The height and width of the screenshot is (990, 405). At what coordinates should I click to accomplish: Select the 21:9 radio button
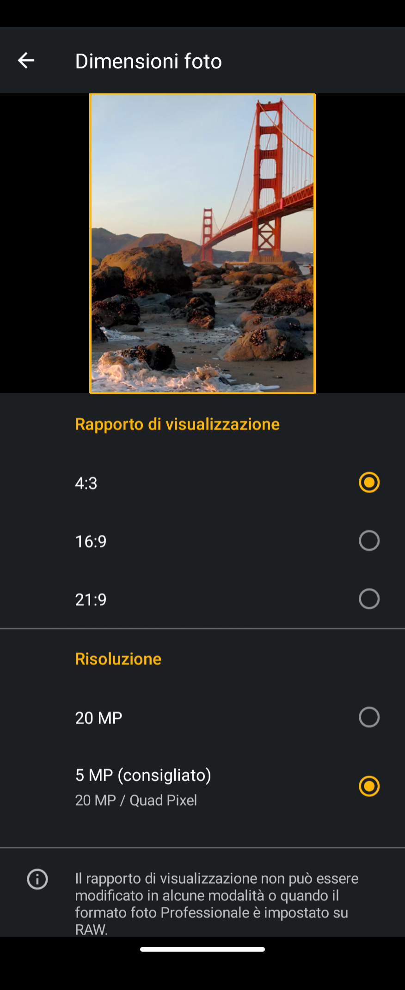(369, 599)
